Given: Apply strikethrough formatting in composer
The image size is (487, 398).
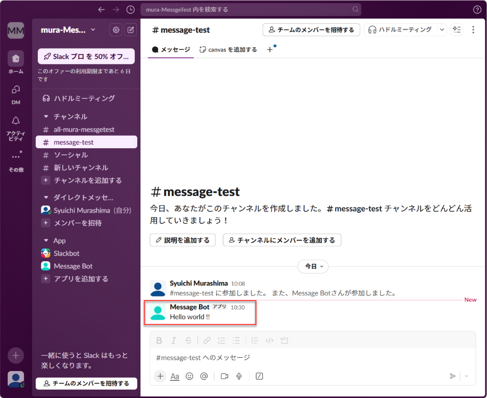Looking at the screenshot, I should 188,340.
